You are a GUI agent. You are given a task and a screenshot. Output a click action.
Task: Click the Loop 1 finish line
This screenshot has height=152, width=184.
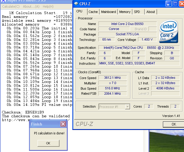point(40,32)
